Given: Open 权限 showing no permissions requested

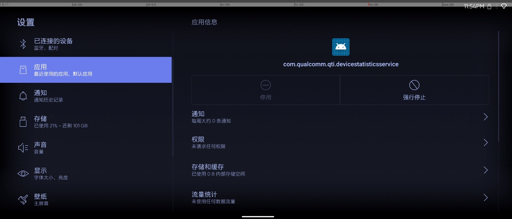Looking at the screenshot, I should (340, 142).
